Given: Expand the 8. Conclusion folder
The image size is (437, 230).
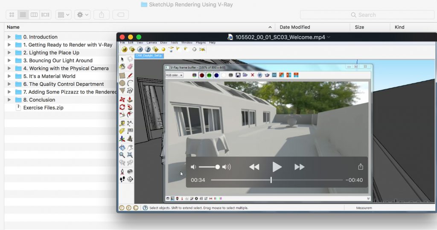Looking at the screenshot, I should click(x=9, y=100).
